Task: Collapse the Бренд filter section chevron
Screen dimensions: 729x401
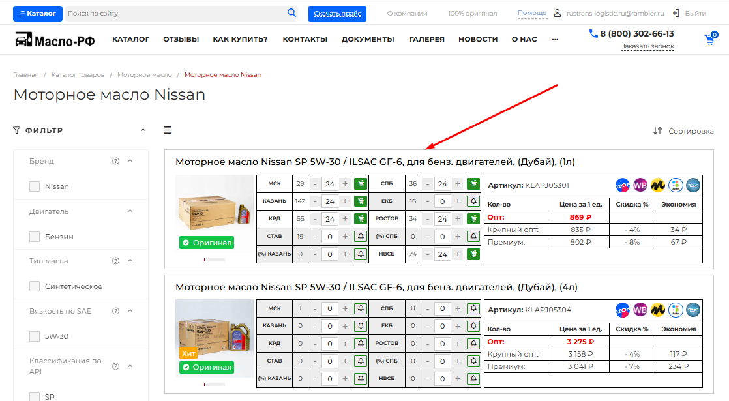Action: pos(130,161)
